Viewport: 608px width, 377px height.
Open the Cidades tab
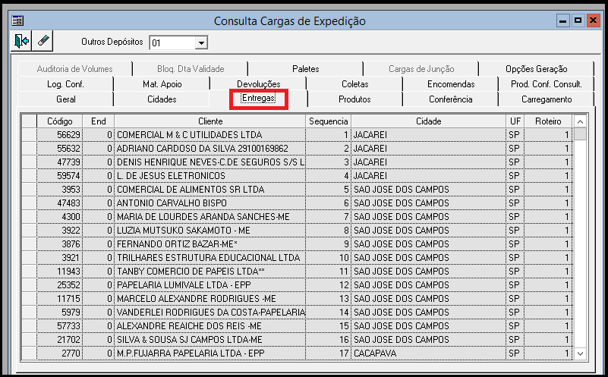coord(162,99)
